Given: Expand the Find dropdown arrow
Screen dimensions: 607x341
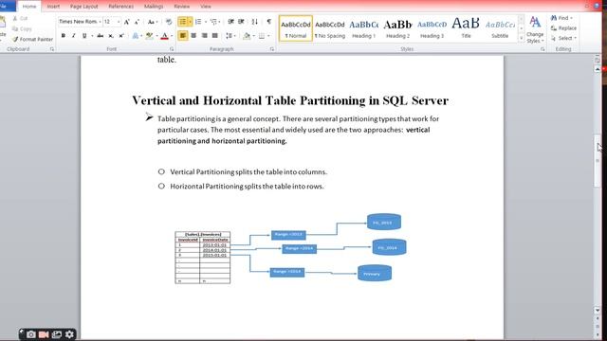Looking at the screenshot, I should 571,18.
